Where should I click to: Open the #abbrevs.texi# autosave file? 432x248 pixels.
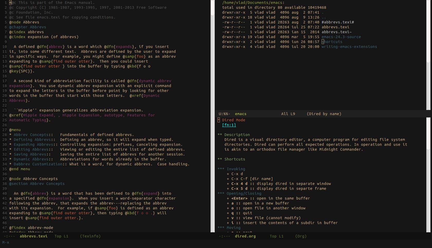click(338, 22)
